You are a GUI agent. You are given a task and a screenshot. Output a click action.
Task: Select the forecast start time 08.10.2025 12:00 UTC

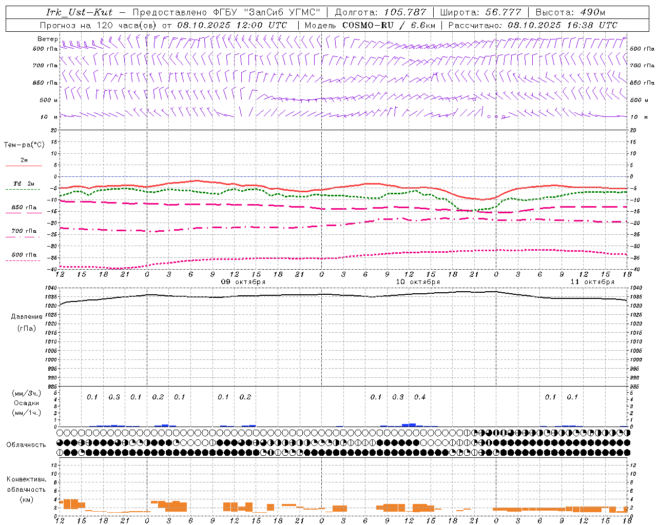232,25
